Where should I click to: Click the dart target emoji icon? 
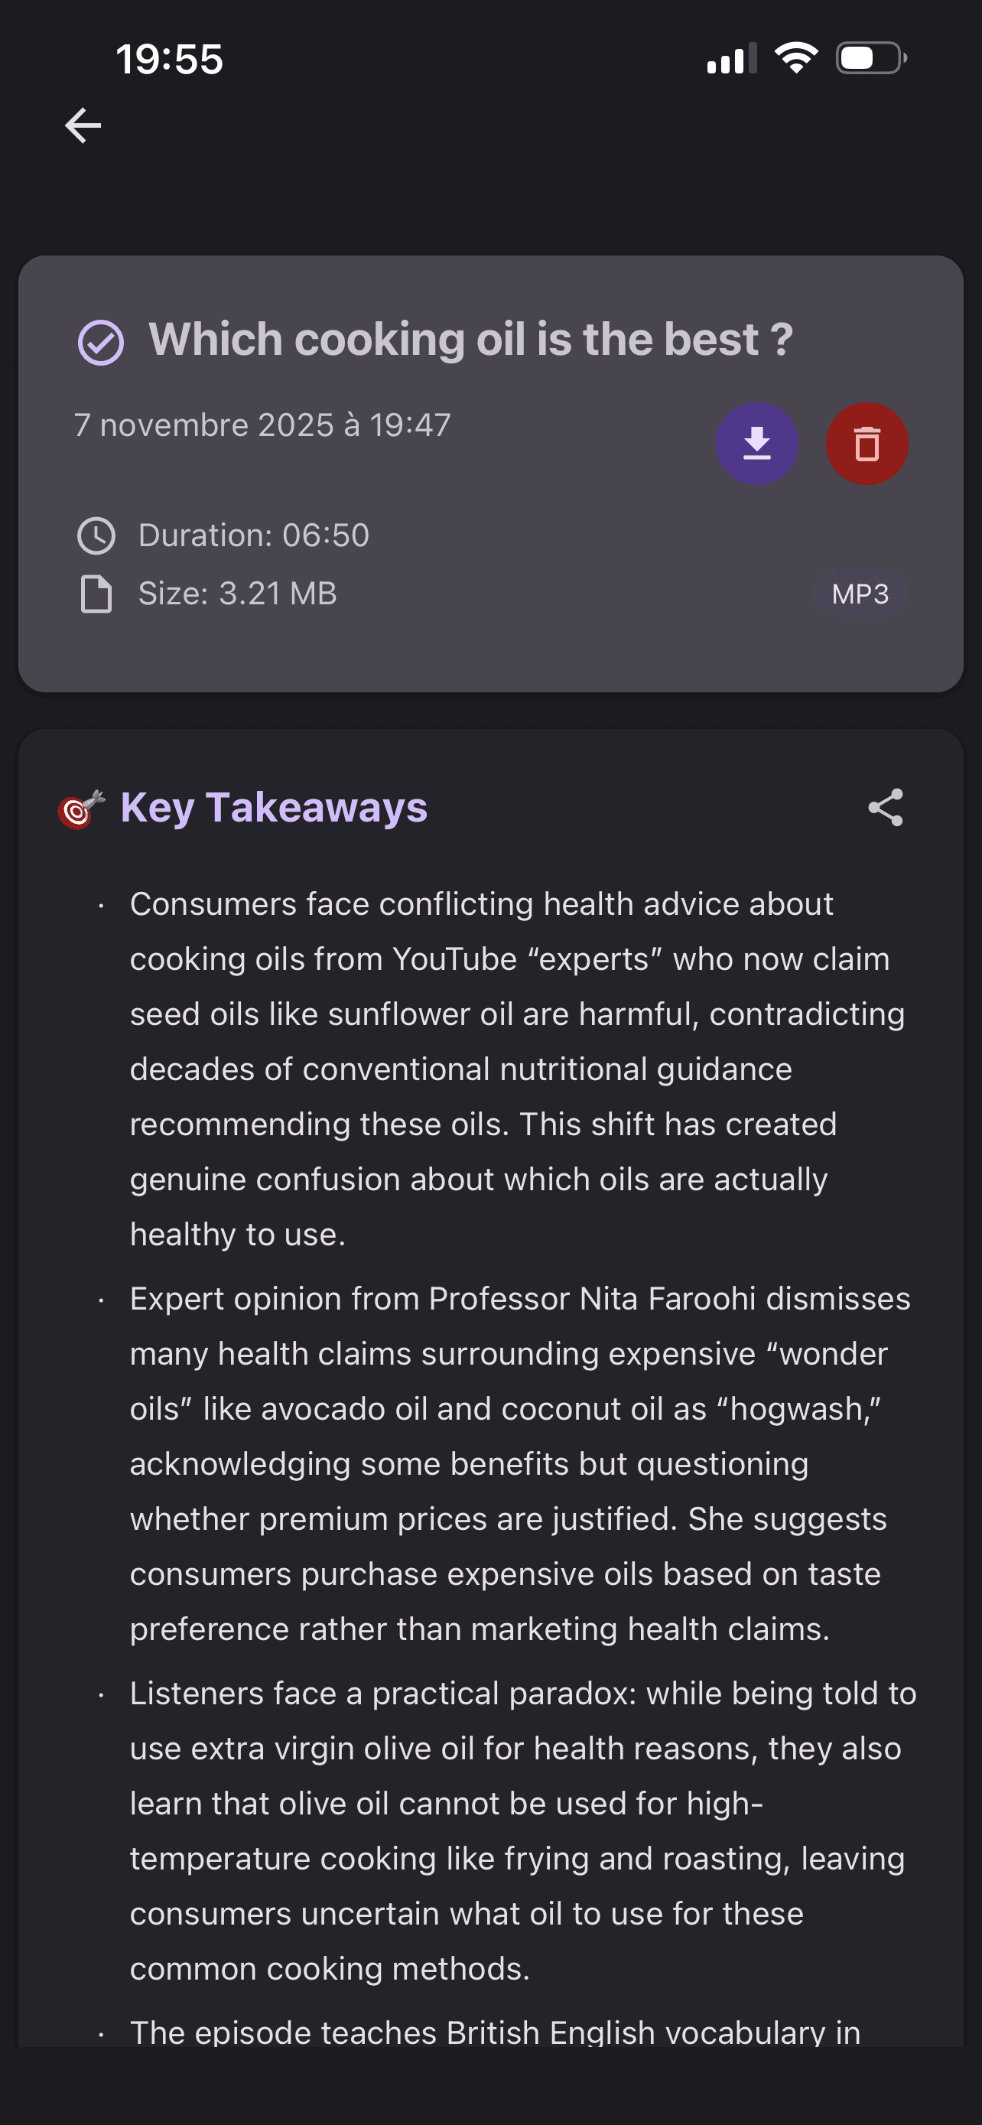[x=81, y=809]
